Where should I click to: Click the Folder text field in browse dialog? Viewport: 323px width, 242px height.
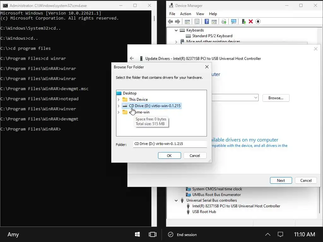170,144
